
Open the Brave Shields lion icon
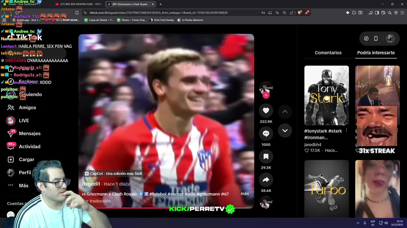(x=300, y=13)
